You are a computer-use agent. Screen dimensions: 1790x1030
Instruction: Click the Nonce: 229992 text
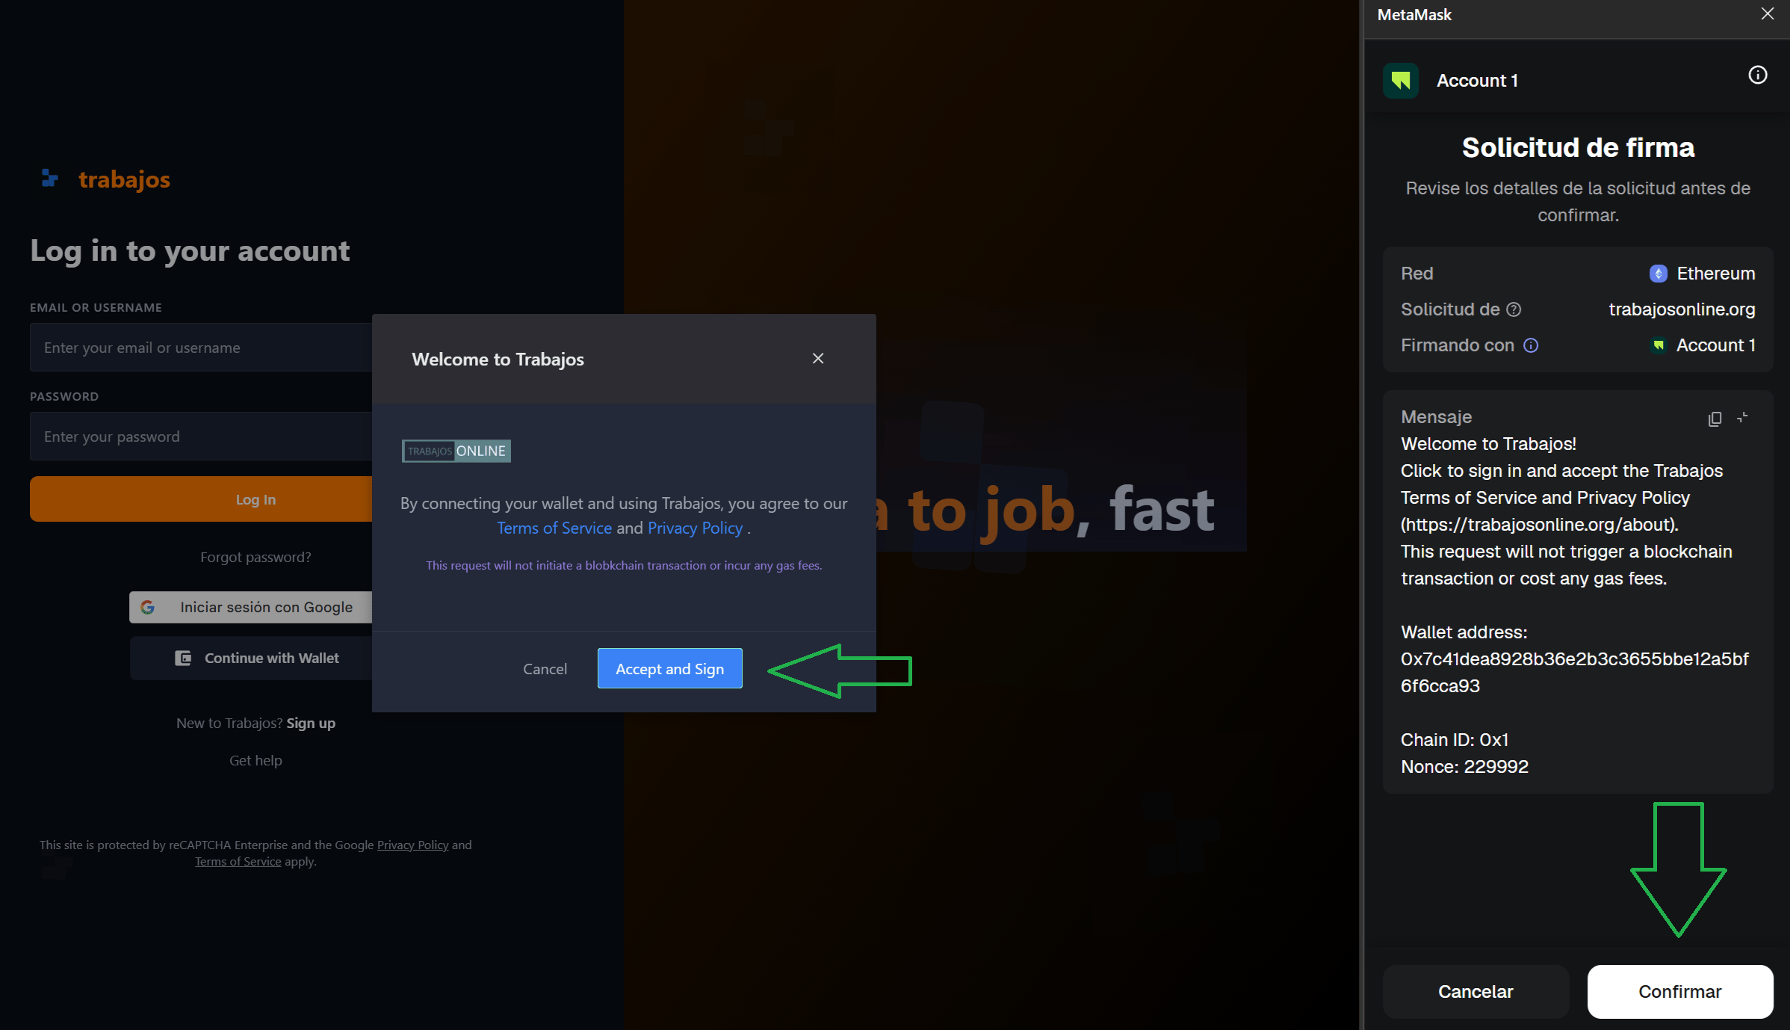(x=1464, y=767)
